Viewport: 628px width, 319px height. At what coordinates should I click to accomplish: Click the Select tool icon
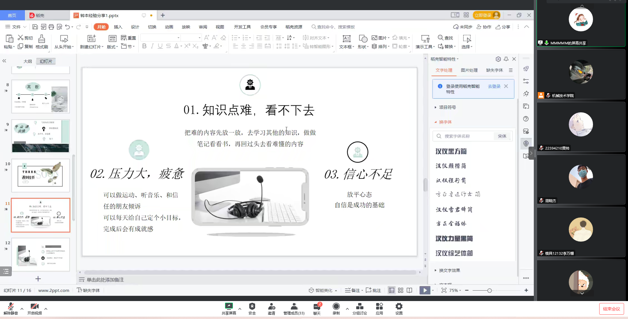tap(467, 39)
